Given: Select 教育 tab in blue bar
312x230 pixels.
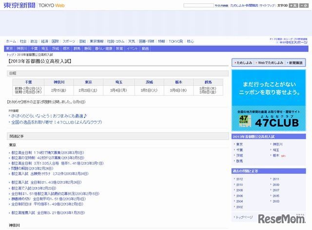Looking at the screenshot, I should (119, 48).
